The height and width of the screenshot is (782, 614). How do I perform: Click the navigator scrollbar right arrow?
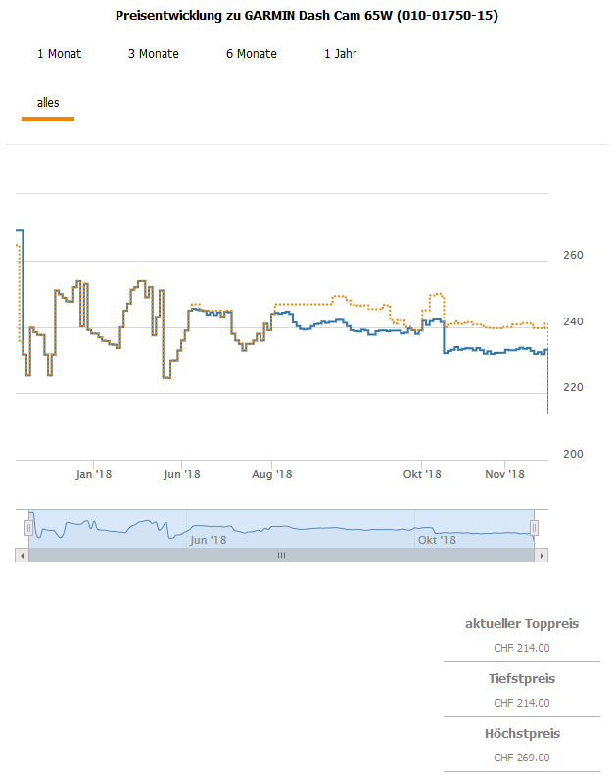(x=542, y=556)
